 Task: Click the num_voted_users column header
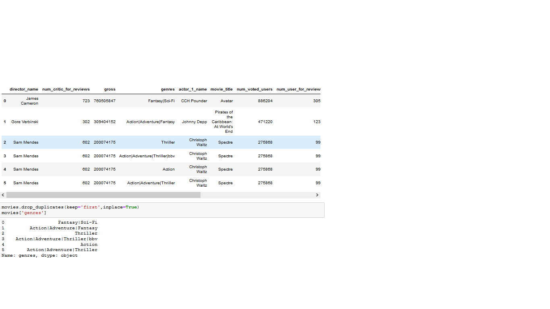(x=254, y=89)
